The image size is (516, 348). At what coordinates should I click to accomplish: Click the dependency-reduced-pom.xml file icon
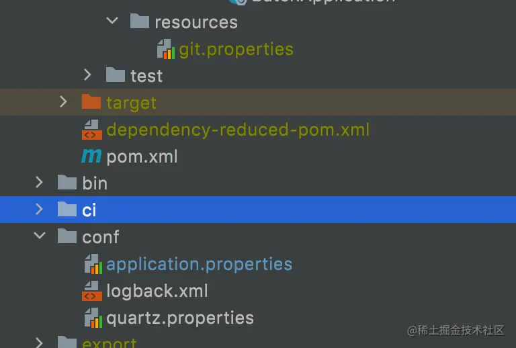[x=91, y=129]
